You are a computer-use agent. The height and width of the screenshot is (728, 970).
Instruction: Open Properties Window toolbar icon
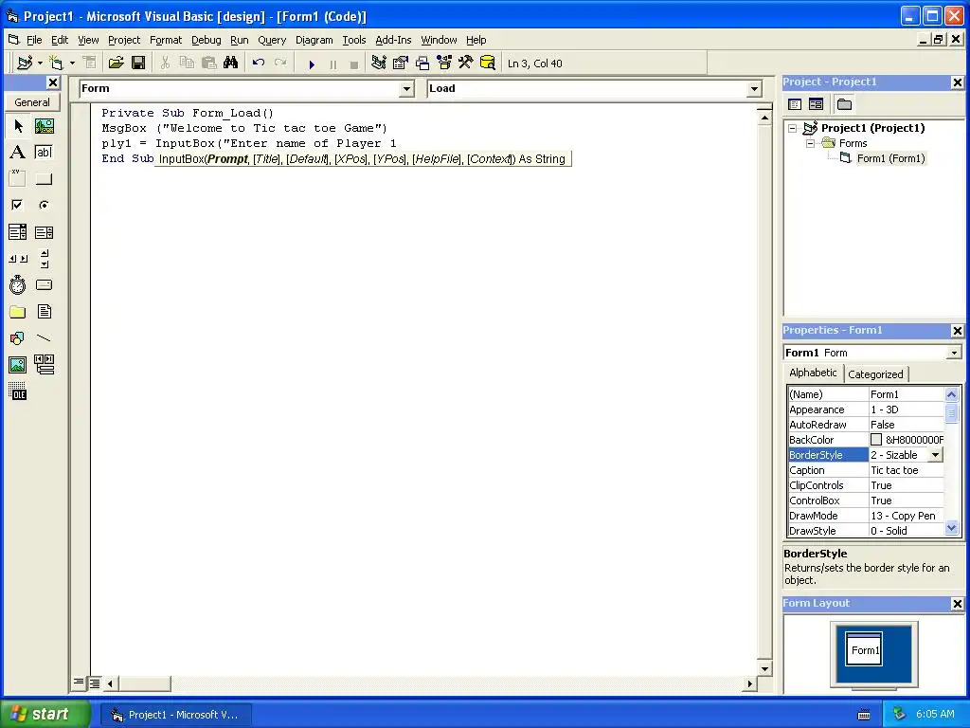click(401, 64)
